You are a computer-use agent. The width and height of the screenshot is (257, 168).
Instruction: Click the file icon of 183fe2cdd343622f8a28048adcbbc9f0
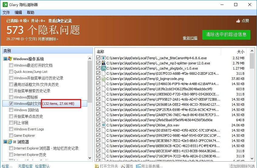pos(103,89)
